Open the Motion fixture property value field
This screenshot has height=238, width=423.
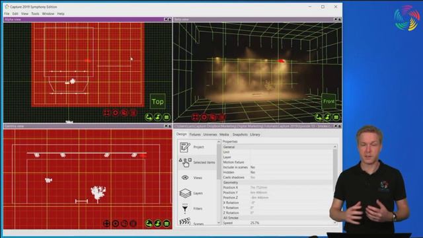pyautogui.click(x=291, y=163)
